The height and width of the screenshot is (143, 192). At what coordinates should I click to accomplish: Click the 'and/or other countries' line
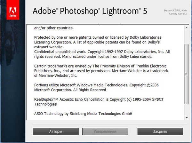pos(53,28)
